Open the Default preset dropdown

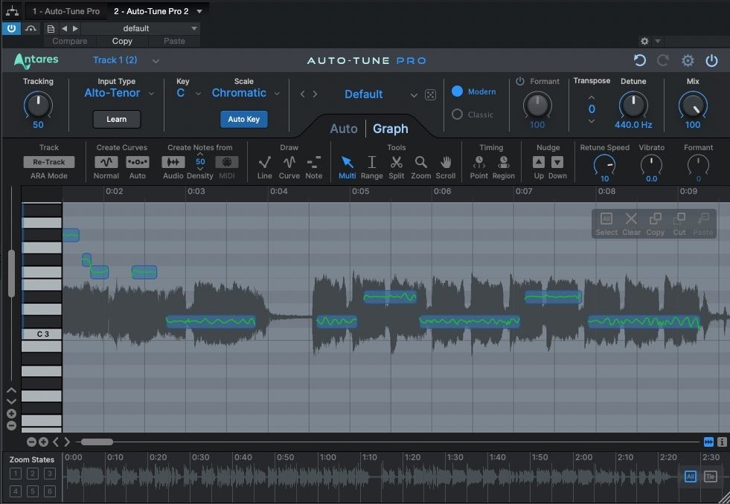[x=414, y=95]
